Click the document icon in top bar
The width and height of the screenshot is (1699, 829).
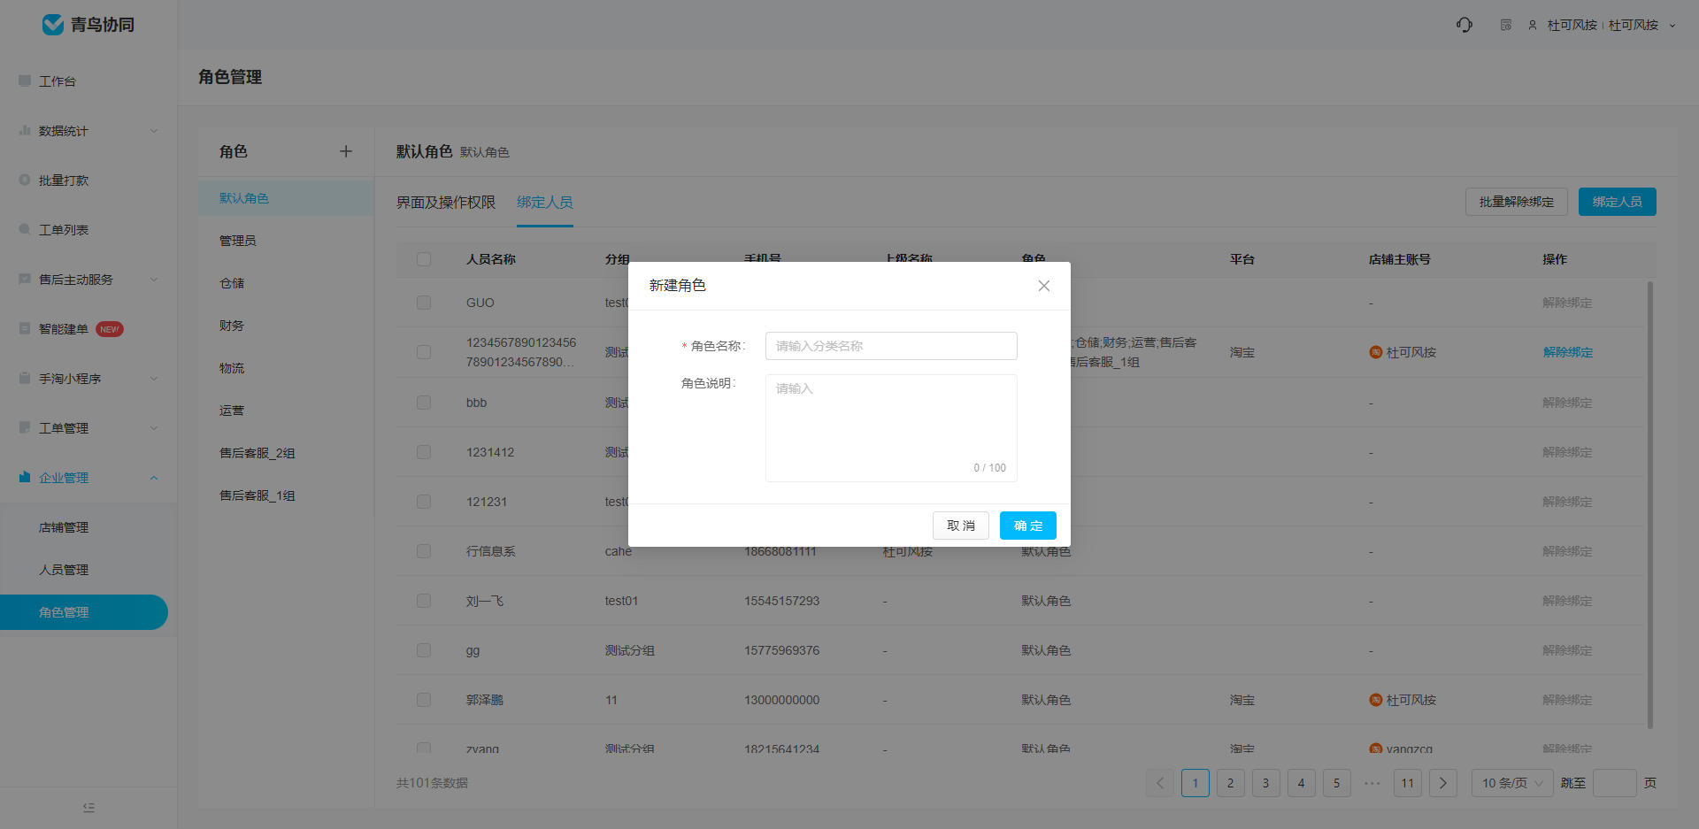click(1506, 25)
